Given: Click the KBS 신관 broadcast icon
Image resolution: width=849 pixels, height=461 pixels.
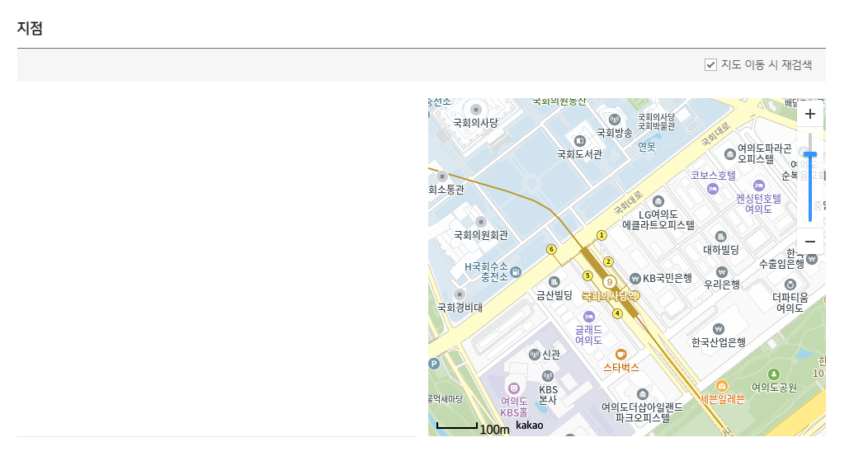Looking at the screenshot, I should pyautogui.click(x=535, y=355).
